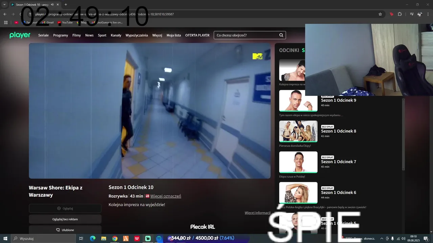This screenshot has height=243, width=433.
Task: Click Oglądaj bez reklam
Action: tap(65, 219)
